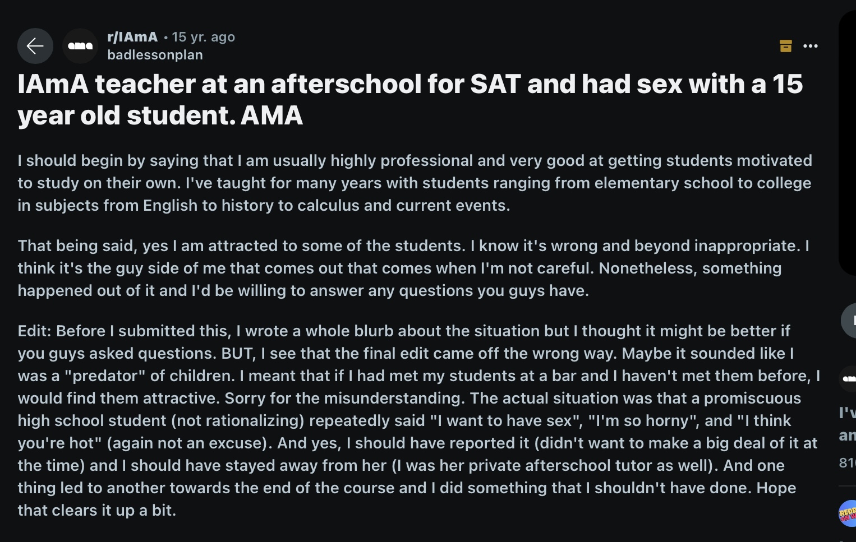The image size is (856, 542).
Task: Go back using the left arrow button
Action: [35, 46]
